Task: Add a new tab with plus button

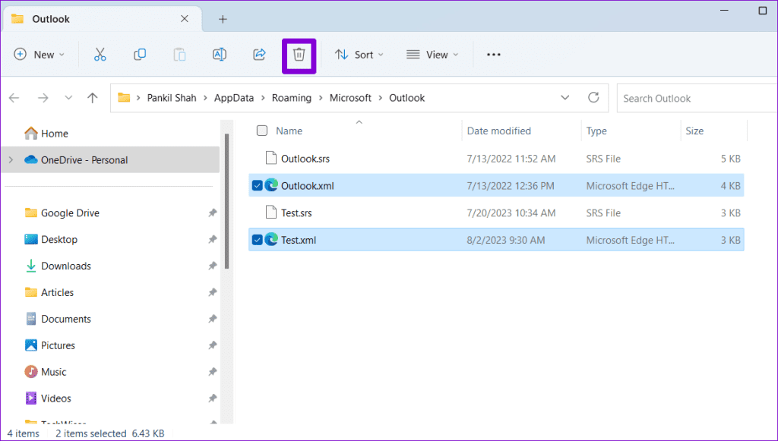Action: (x=223, y=19)
